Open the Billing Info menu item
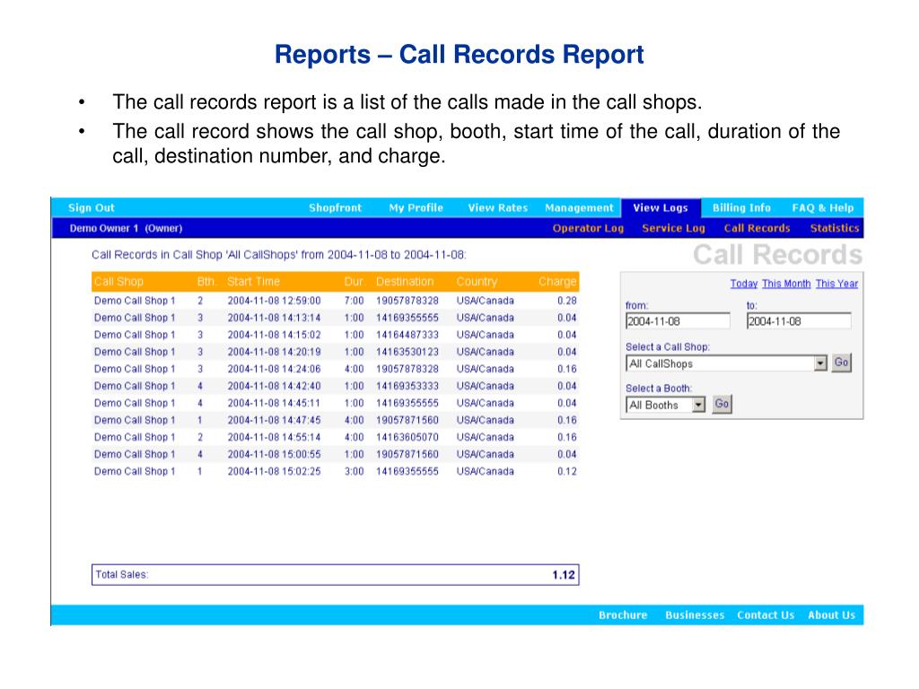The image size is (919, 689). (x=741, y=207)
